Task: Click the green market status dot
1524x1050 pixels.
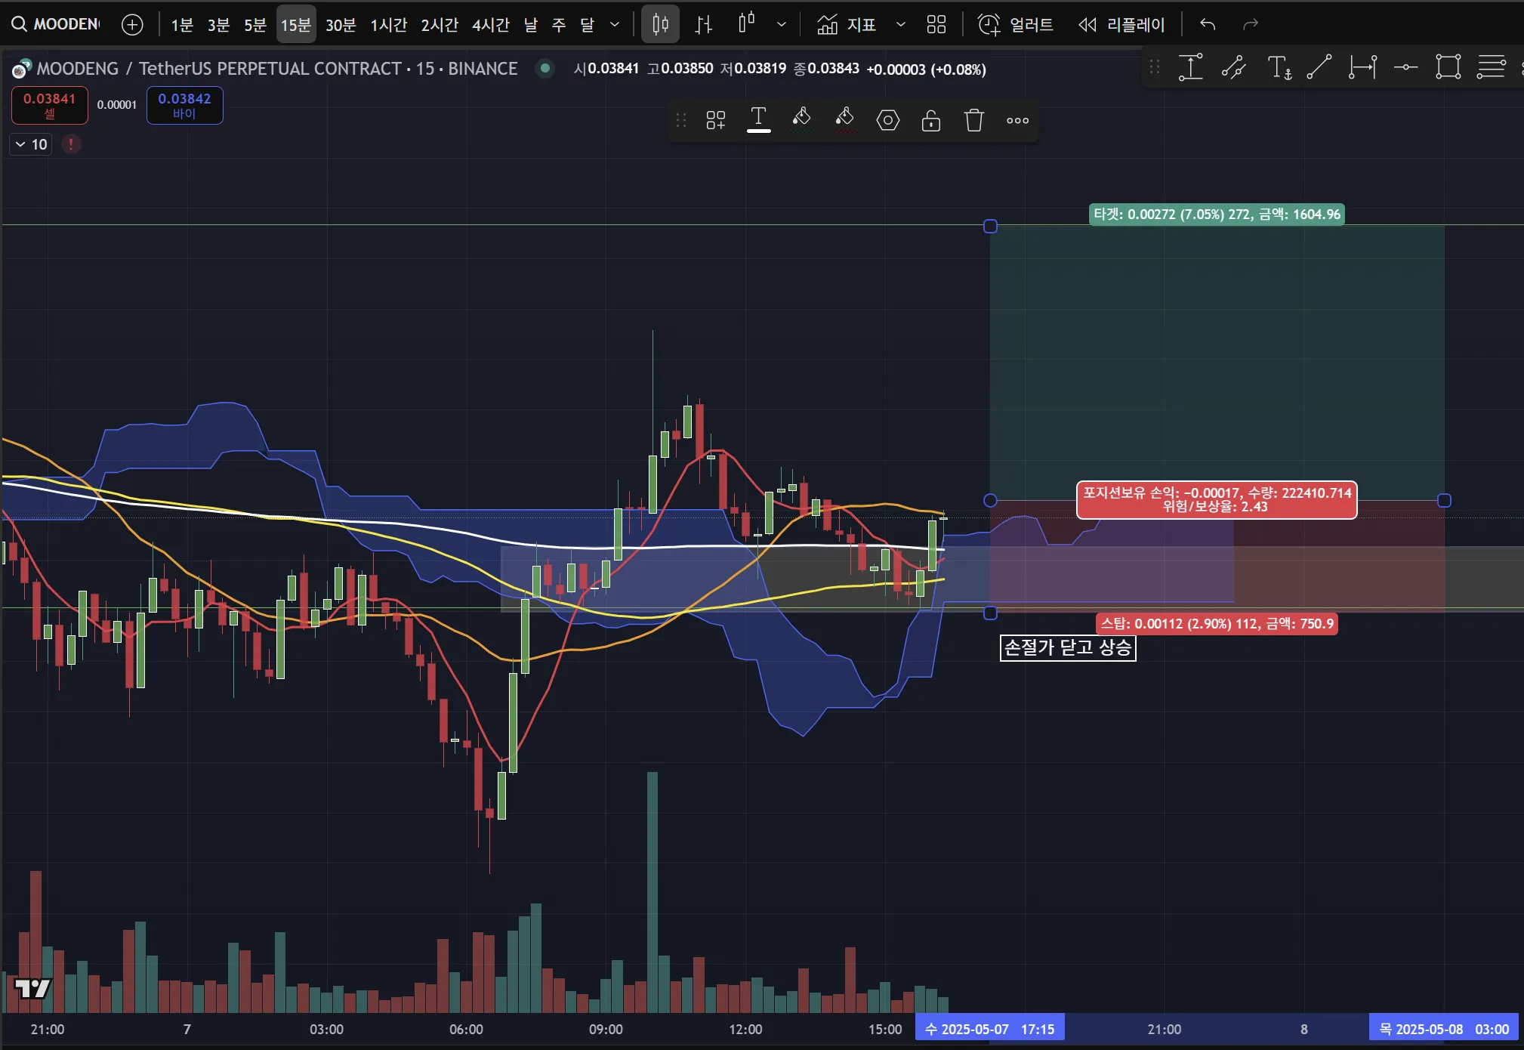Action: (545, 69)
